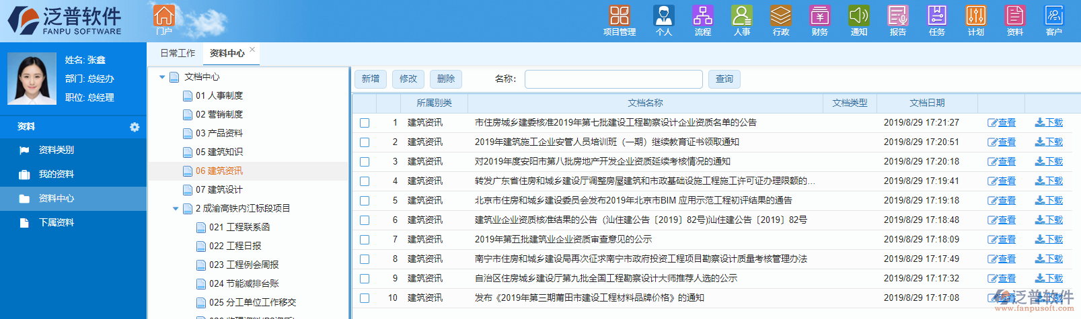The width and height of the screenshot is (1081, 319).
Task: Collapse the 2 成渝高铁内江标段项目 node
Action: [x=176, y=209]
